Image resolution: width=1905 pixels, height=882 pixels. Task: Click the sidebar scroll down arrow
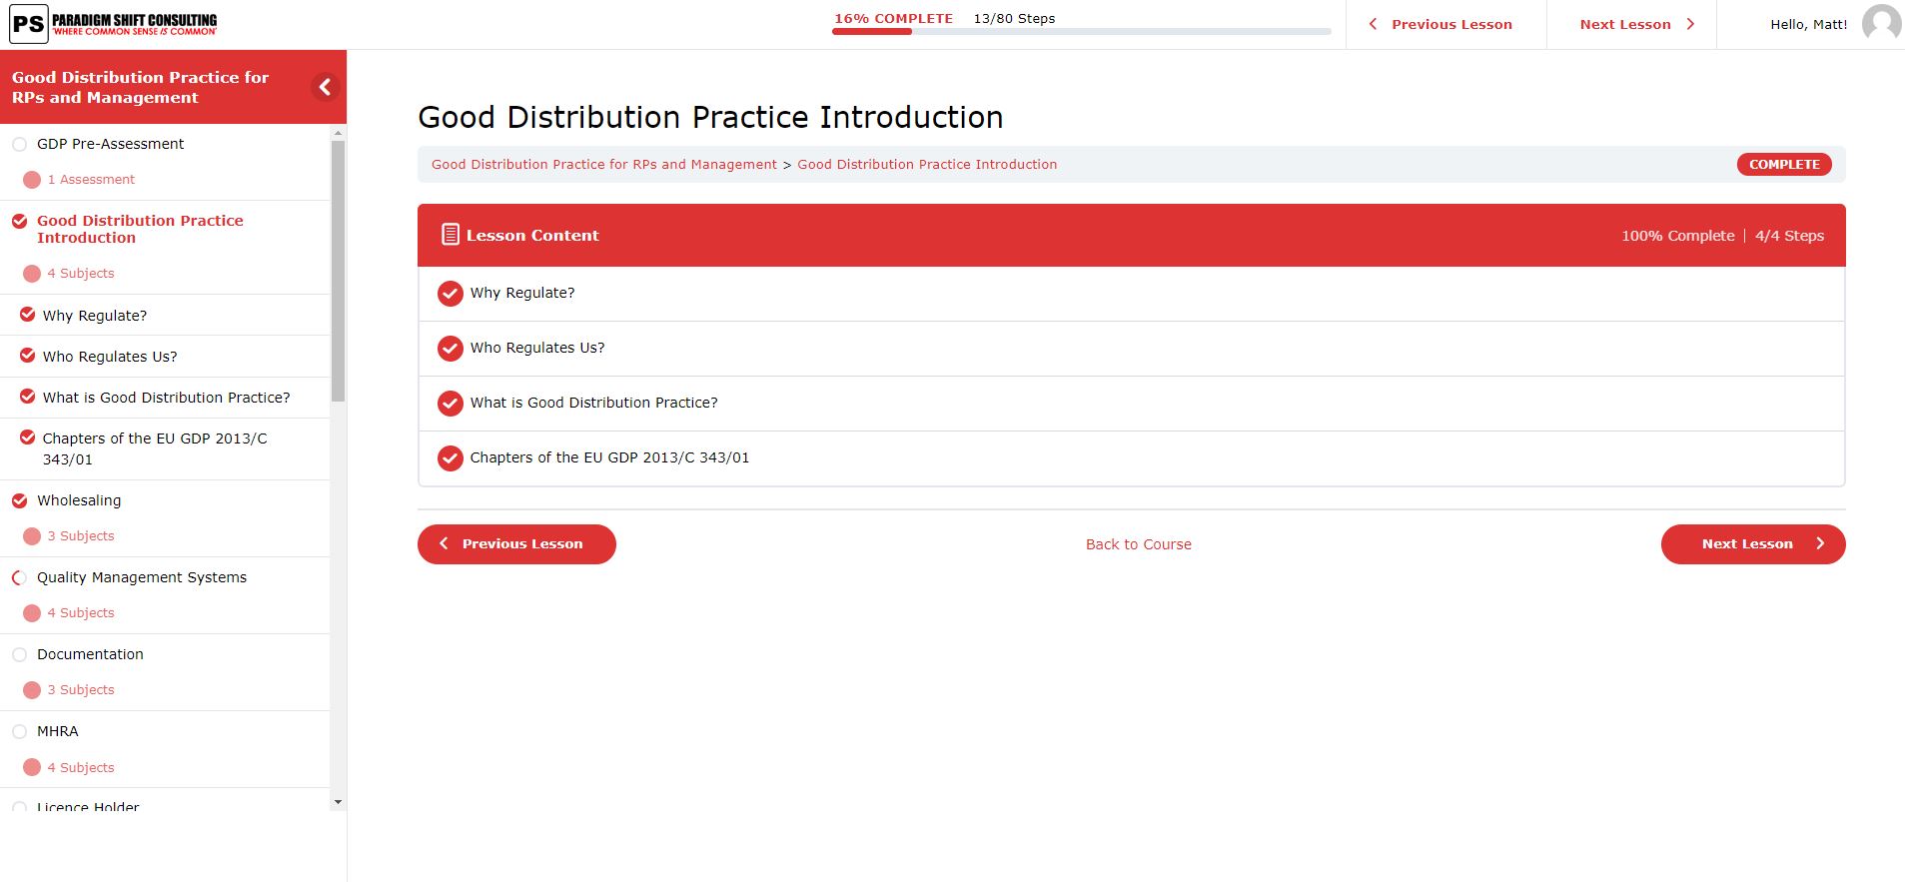(338, 802)
